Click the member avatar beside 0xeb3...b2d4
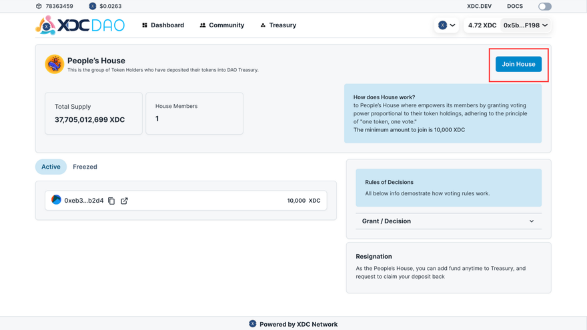 point(56,200)
